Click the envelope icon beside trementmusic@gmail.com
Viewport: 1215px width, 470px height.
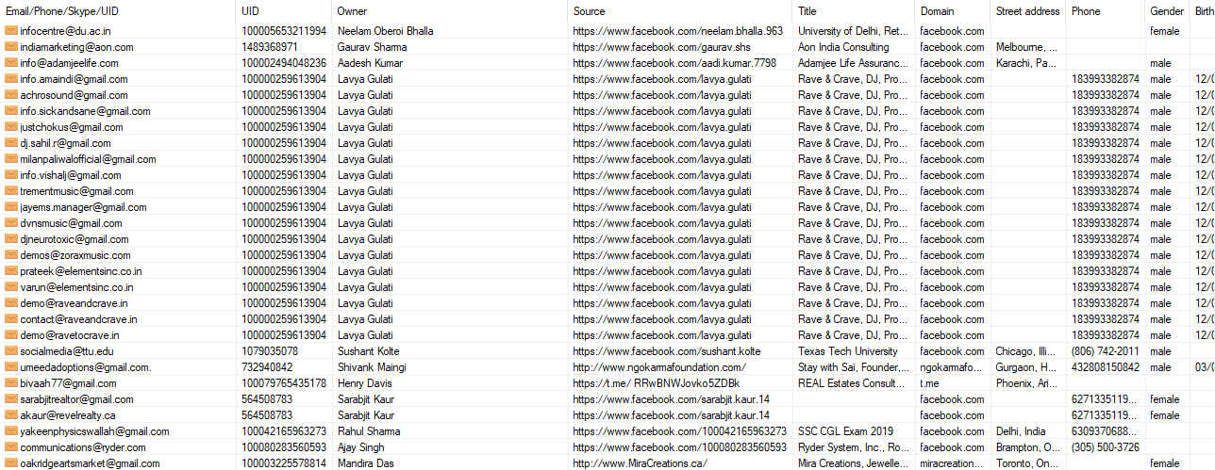tap(11, 191)
